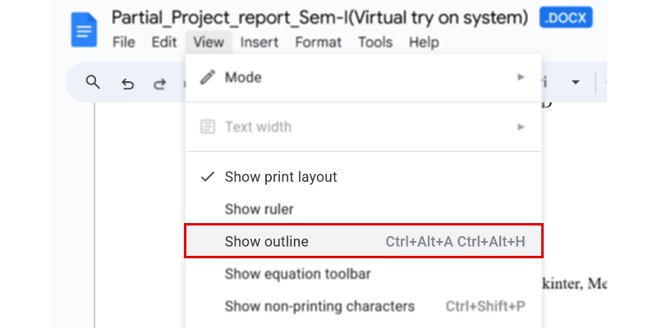Click the Text width icon
Screen dimensions: 657x328
(208, 127)
